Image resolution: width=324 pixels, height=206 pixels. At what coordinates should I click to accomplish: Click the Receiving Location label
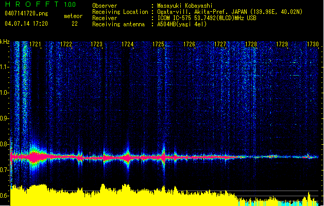click(x=120, y=12)
